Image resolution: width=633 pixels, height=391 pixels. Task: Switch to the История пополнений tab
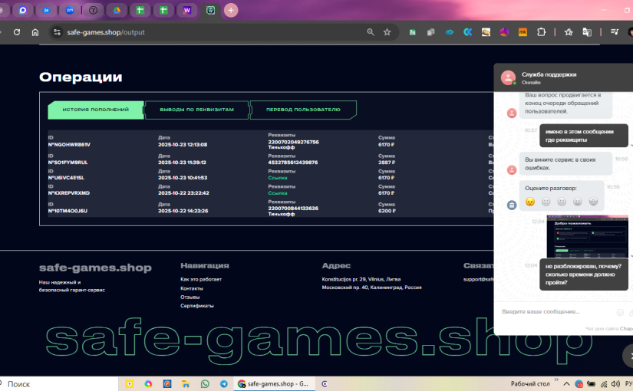point(95,110)
